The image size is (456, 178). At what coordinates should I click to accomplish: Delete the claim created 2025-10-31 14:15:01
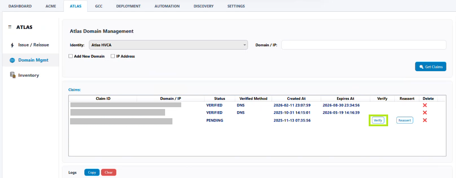tap(425, 113)
